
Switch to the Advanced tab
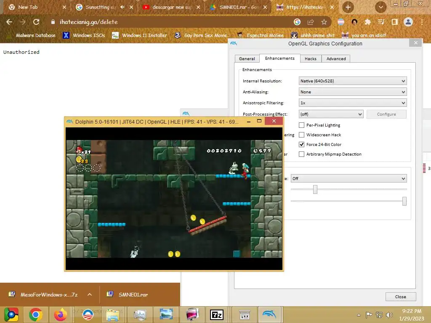tap(336, 59)
